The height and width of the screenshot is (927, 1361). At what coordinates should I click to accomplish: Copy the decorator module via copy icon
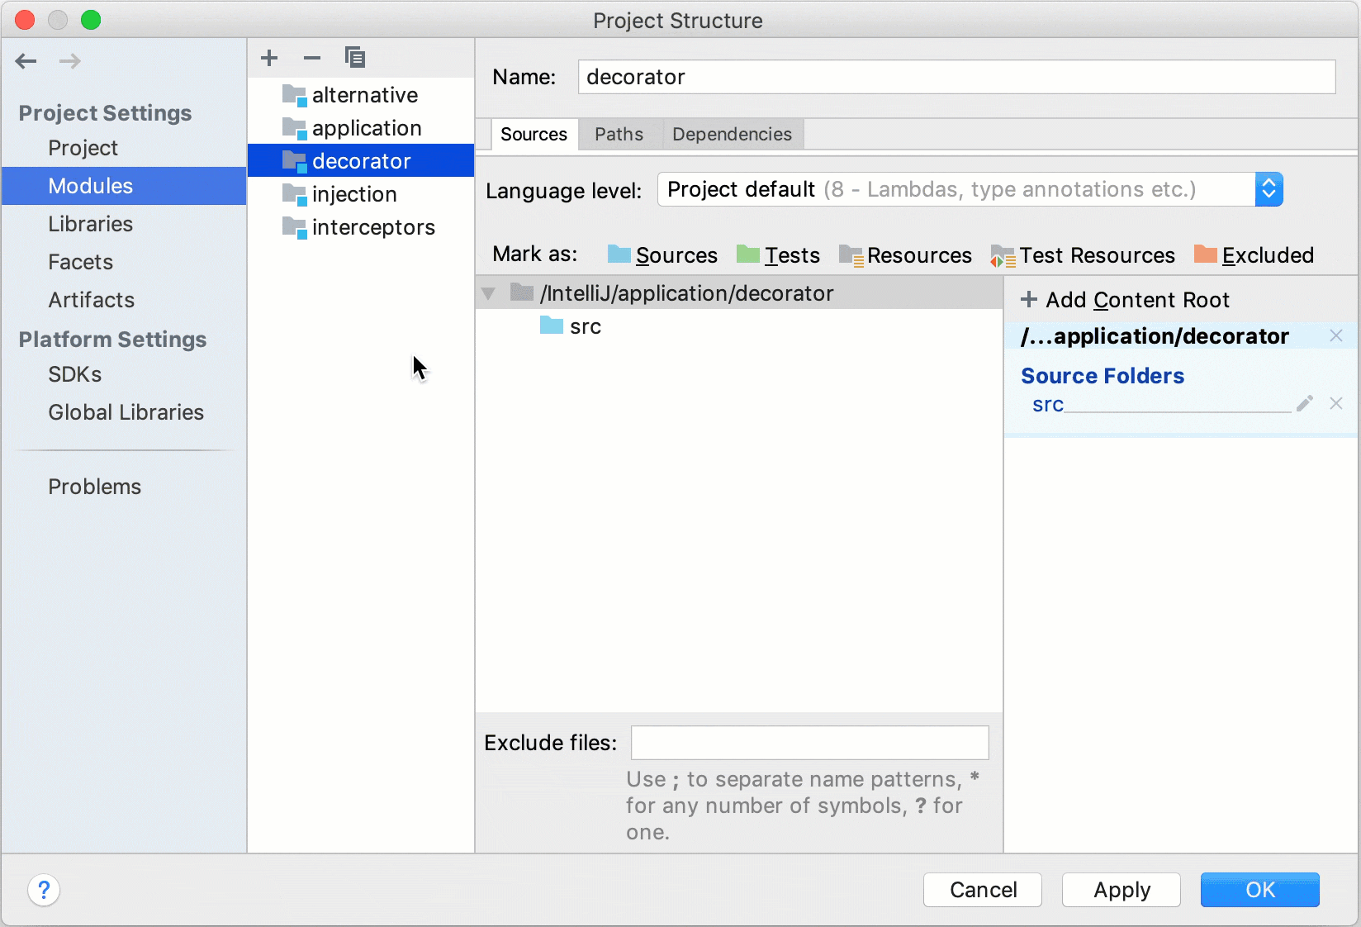point(354,57)
